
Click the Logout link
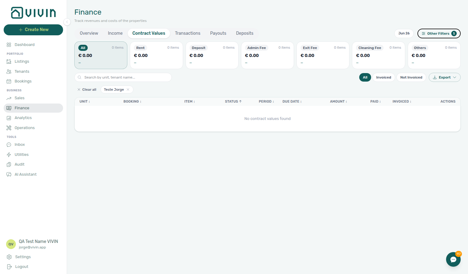click(22, 267)
